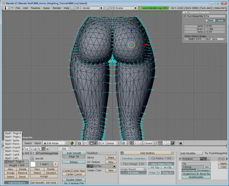Image resolution: width=229 pixels, height=186 pixels.
Task: Open the Scene context icon in buttons header
Action: pyautogui.click(x=47, y=149)
